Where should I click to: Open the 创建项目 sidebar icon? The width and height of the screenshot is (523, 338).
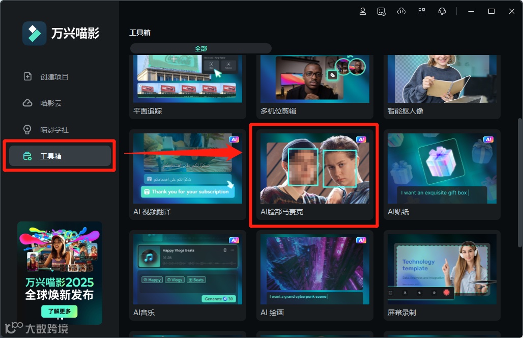click(27, 76)
